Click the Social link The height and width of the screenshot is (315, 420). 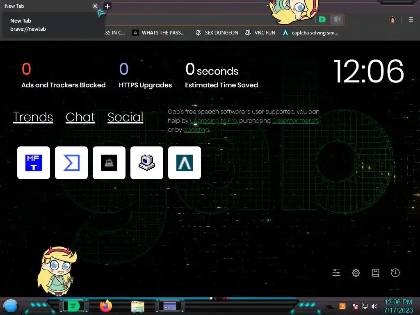coord(126,117)
